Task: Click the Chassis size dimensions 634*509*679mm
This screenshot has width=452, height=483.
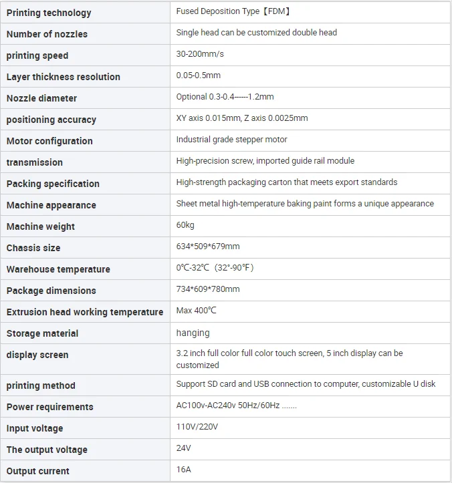Action: tap(208, 247)
